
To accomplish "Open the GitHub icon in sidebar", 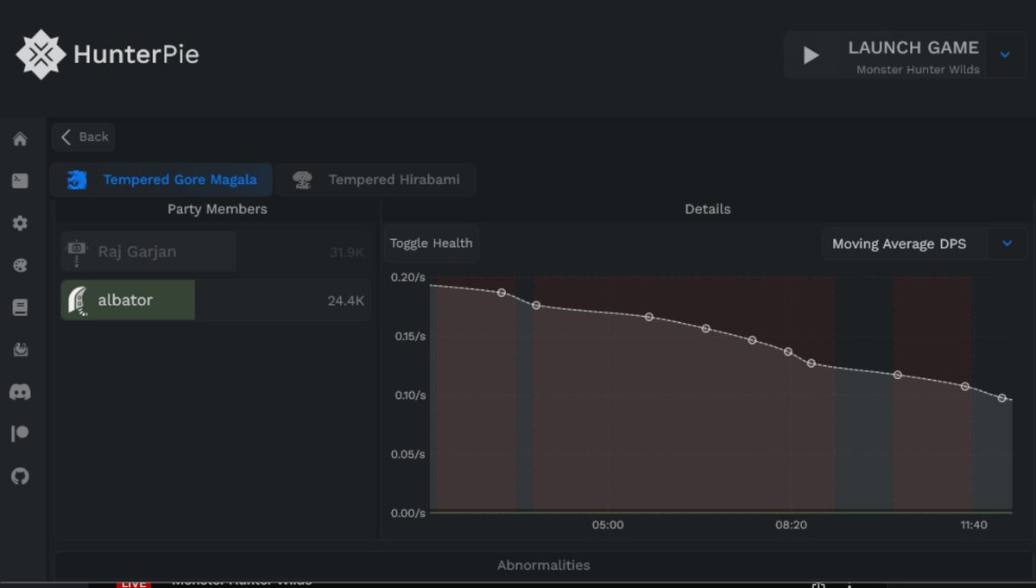I will [20, 476].
